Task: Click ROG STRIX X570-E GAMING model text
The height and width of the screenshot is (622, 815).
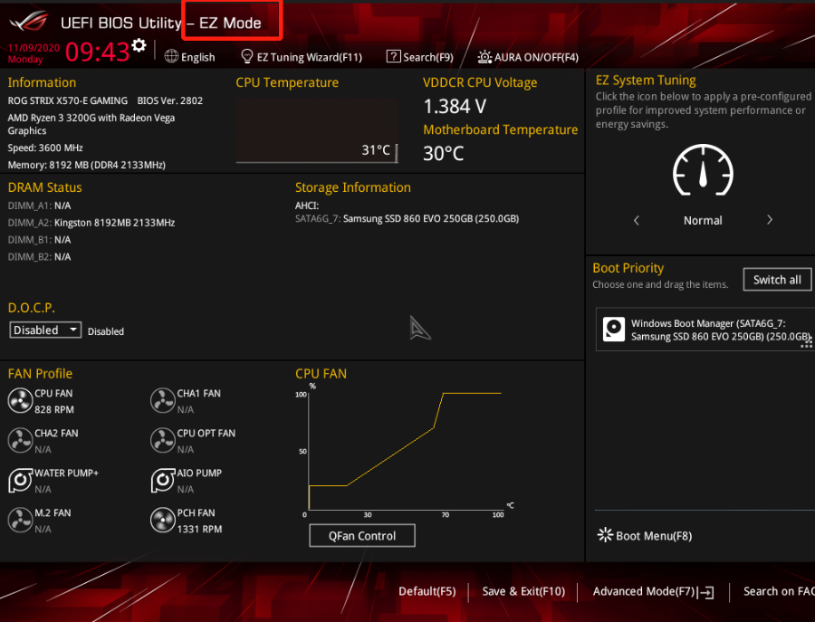Action: 68,100
